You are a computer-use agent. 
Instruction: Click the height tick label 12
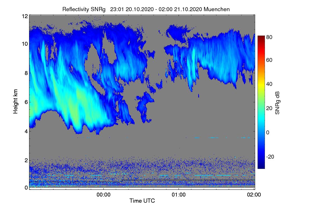[25, 16]
